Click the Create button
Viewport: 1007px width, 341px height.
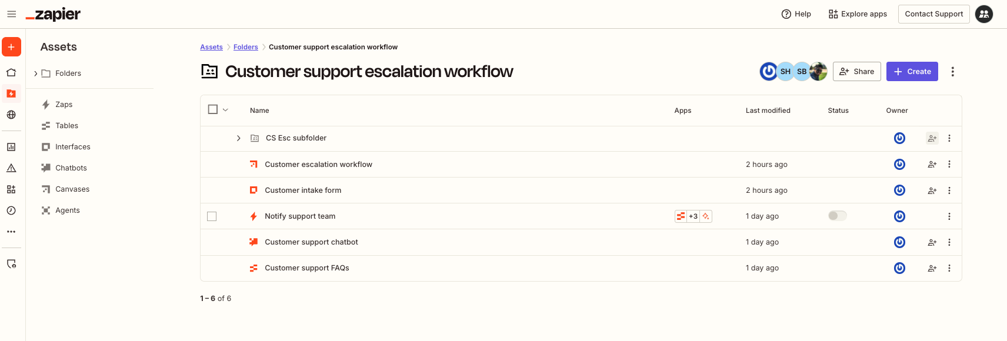click(912, 72)
